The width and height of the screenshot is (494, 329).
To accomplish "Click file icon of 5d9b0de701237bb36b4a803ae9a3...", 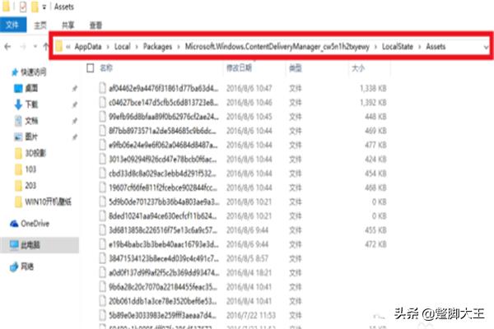I will click(x=102, y=202).
